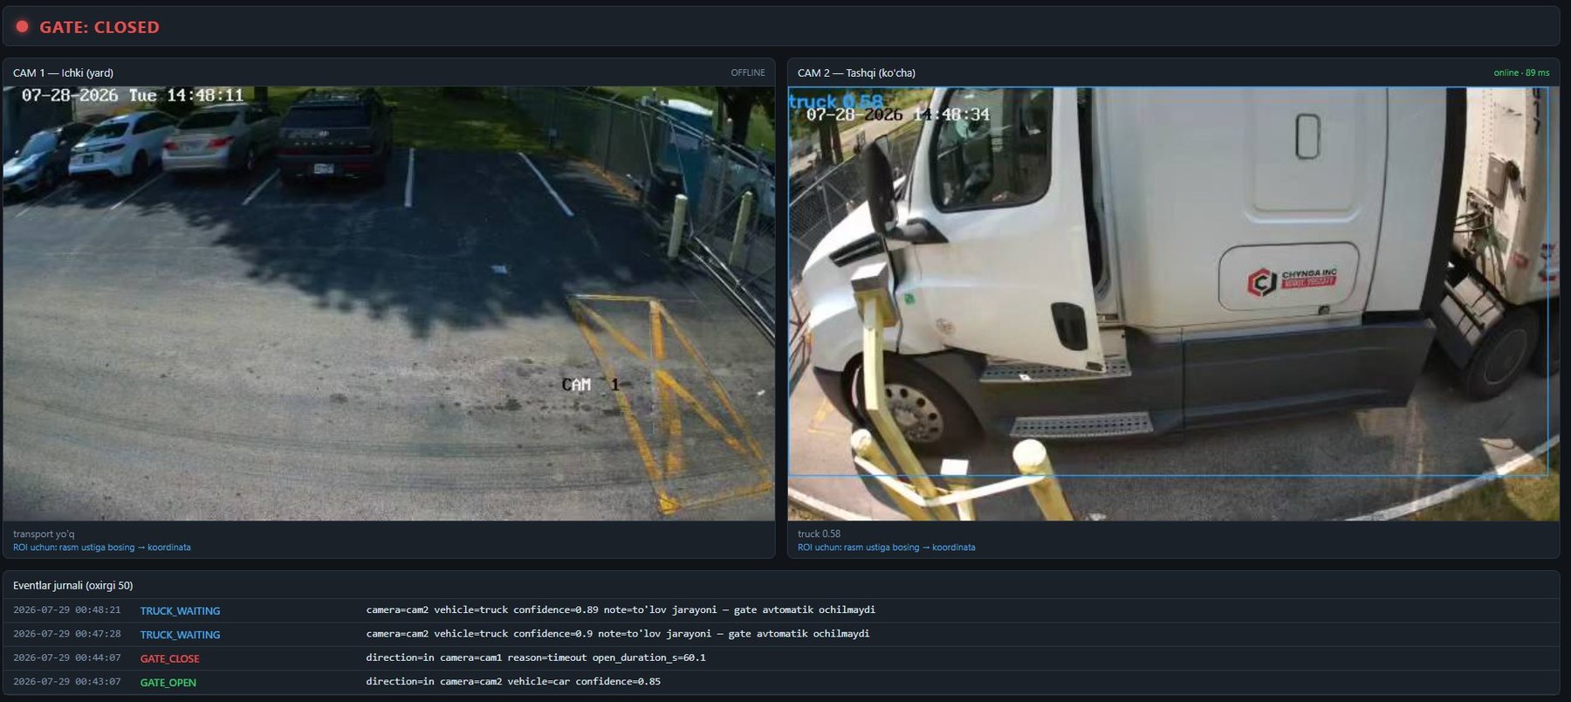Click the red gate status indicator dot
Viewport: 1571px width, 702px height.
pos(22,26)
